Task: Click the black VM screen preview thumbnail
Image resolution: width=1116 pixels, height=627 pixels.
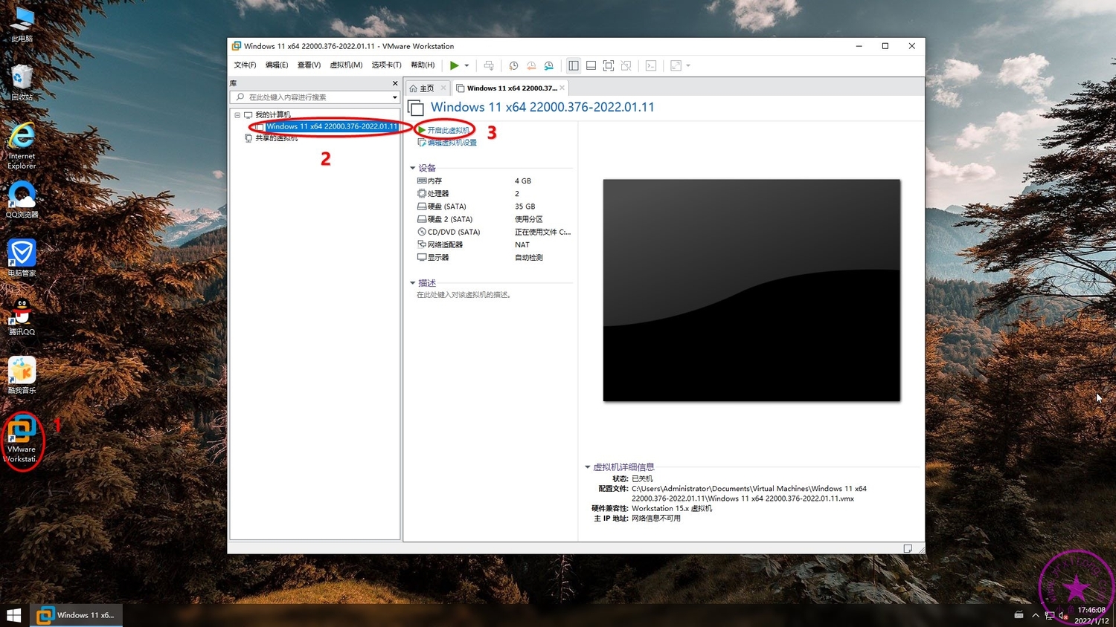Action: [x=751, y=290]
